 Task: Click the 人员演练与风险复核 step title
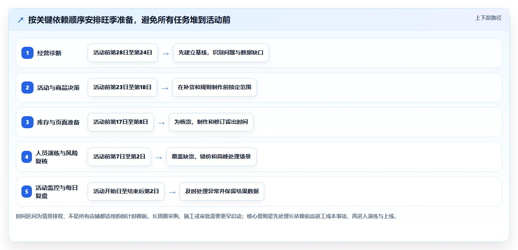click(x=57, y=157)
